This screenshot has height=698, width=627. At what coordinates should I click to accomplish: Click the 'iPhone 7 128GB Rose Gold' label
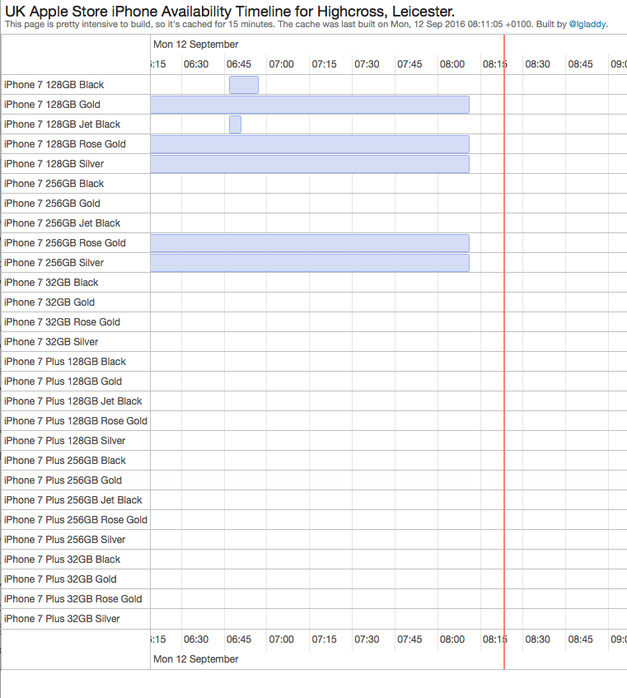(x=65, y=143)
